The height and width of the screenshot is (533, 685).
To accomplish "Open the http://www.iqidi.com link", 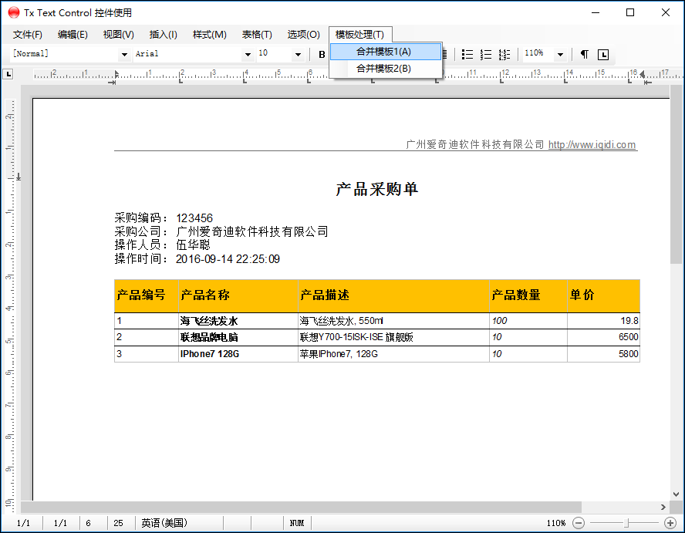I will point(592,144).
